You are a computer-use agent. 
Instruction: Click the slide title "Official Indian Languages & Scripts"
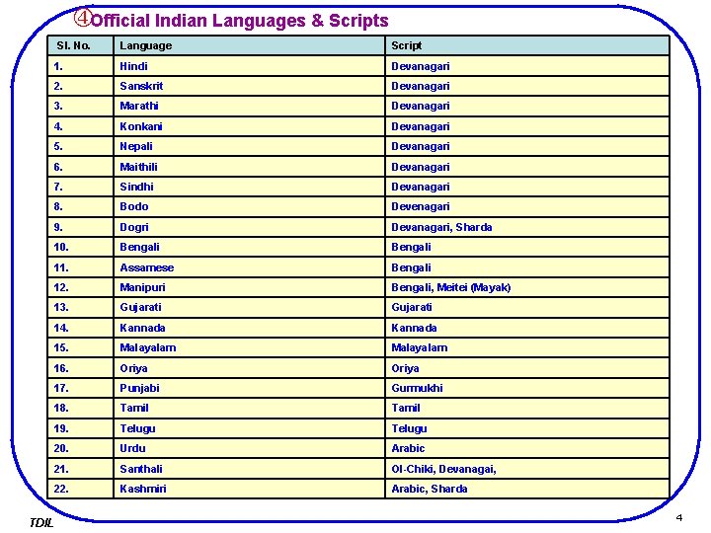click(239, 21)
